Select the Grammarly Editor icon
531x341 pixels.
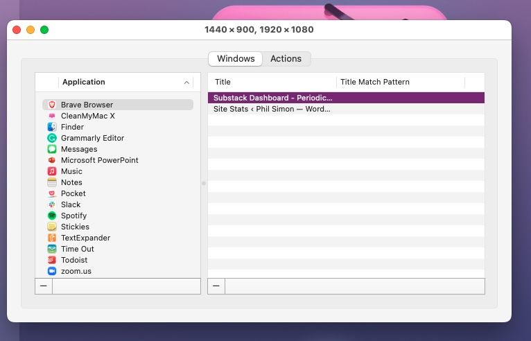click(x=52, y=138)
